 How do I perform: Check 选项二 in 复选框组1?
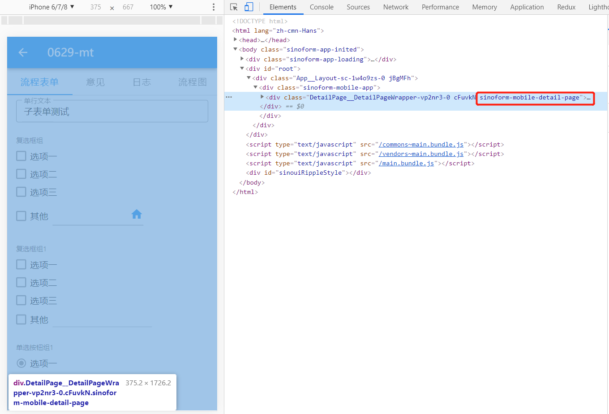[21, 282]
